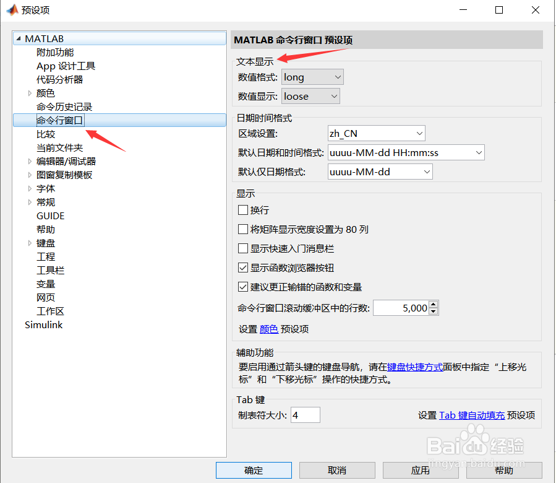This screenshot has width=556, height=483.
Task: Click the 取消 button
Action: pyautogui.click(x=337, y=470)
